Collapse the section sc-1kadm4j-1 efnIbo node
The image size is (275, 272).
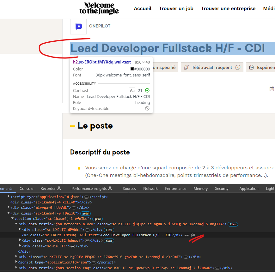[12, 218]
